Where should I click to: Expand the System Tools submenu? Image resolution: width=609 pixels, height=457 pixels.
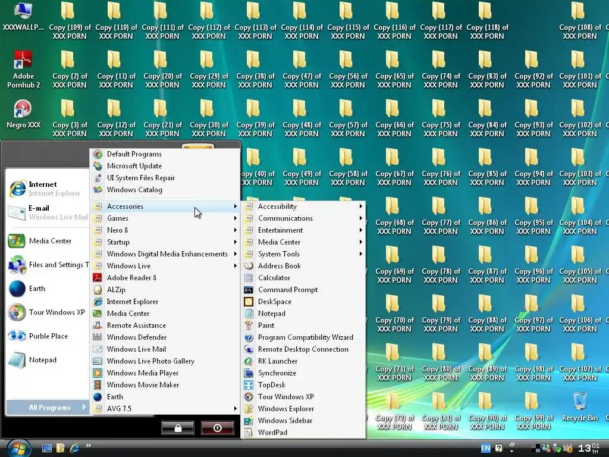pos(303,254)
